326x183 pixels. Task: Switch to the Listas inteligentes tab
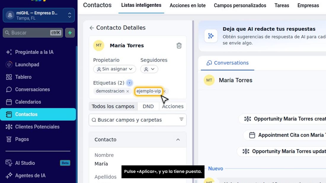[141, 5]
